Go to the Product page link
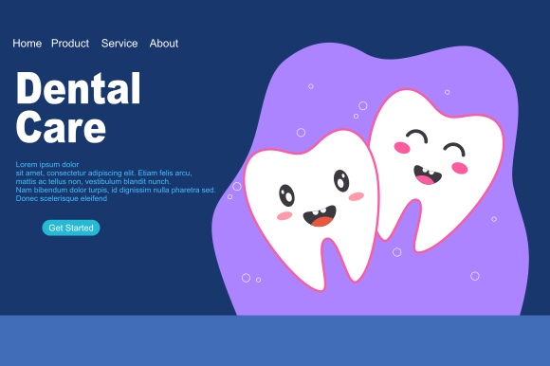The width and height of the screenshot is (550, 366). [x=70, y=44]
